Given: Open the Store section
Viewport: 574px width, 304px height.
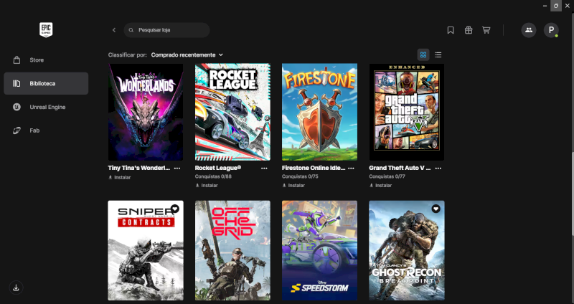Looking at the screenshot, I should point(46,60).
